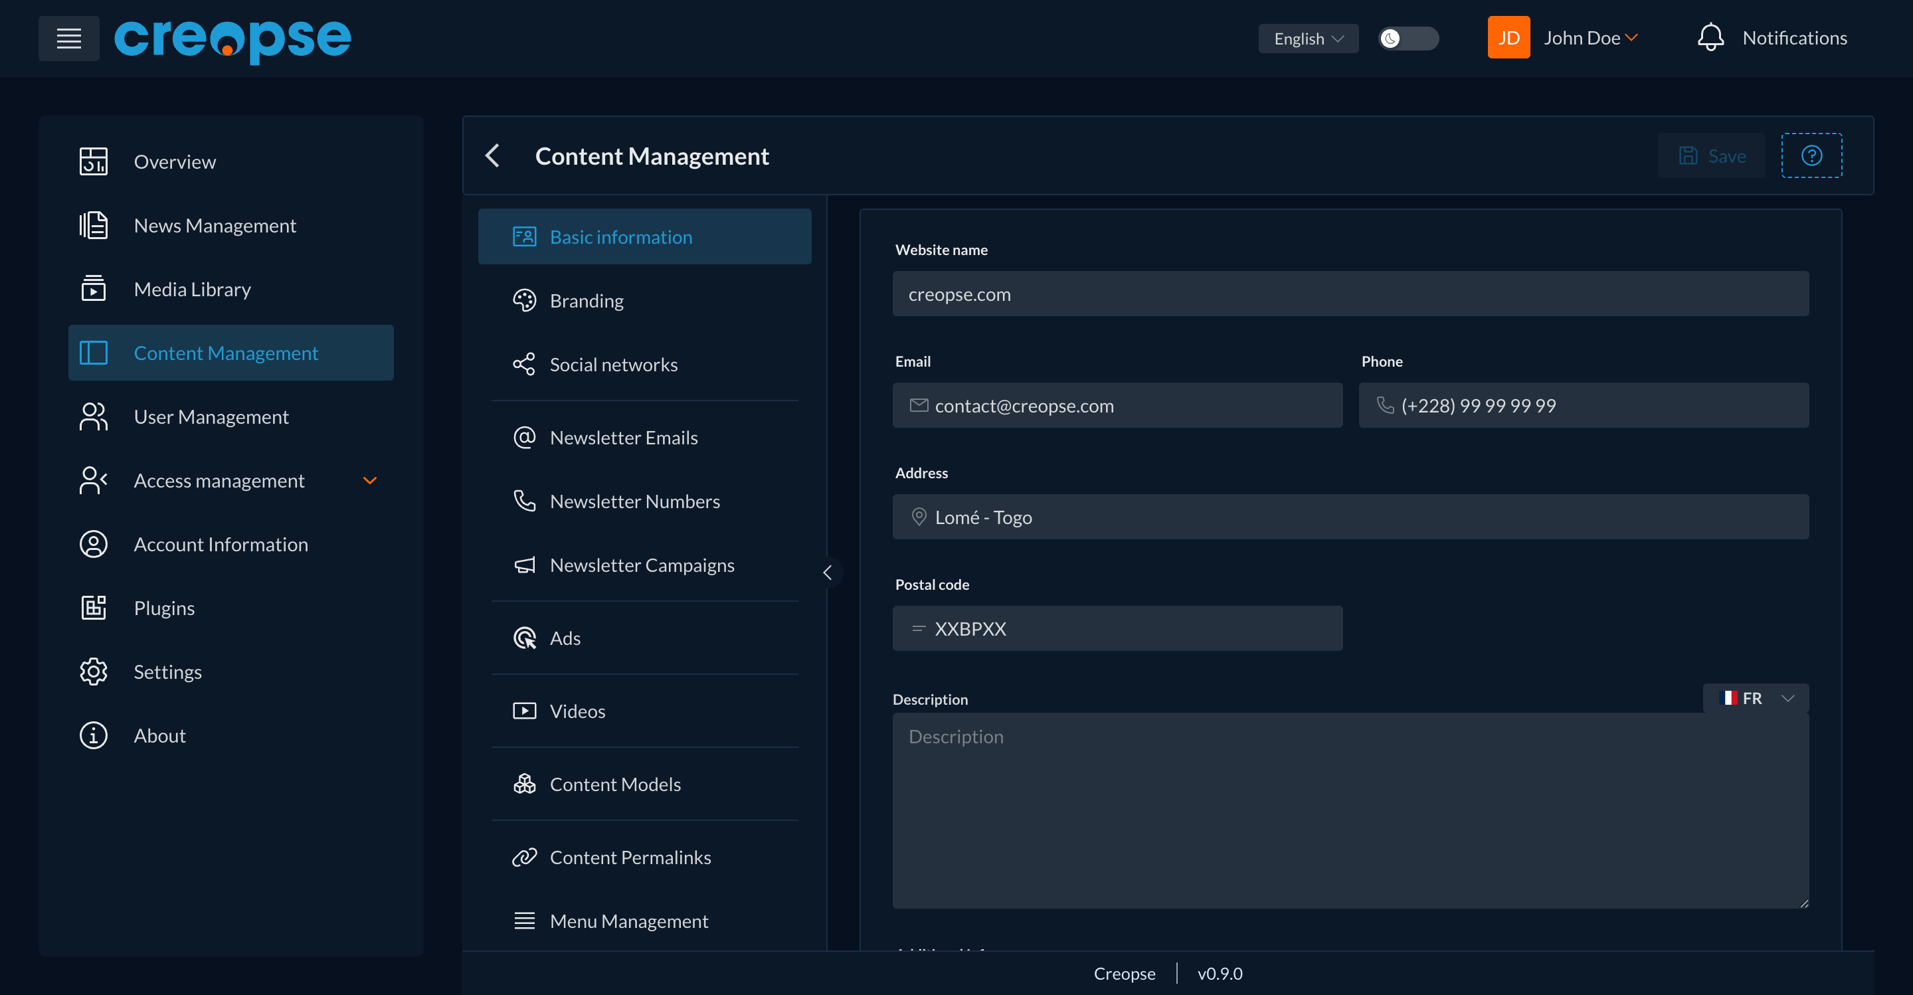Go to Newsletter Campaigns
The image size is (1913, 995).
pos(644,565)
